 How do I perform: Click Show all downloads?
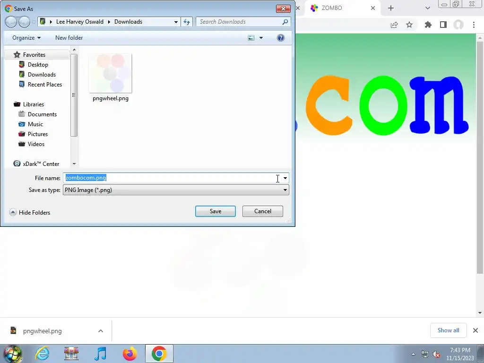click(x=448, y=330)
